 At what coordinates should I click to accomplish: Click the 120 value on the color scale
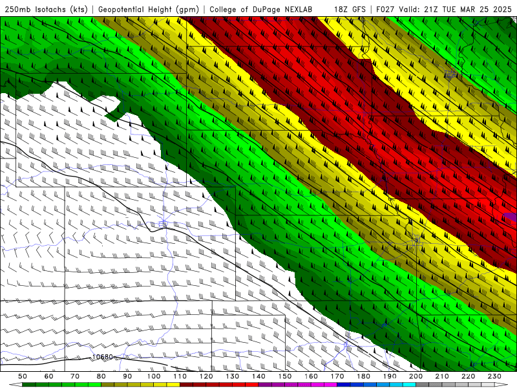point(206,376)
